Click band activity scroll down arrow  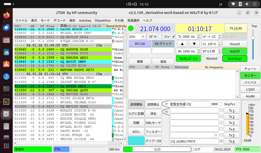tap(125, 140)
